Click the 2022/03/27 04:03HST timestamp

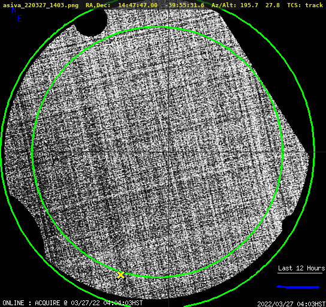[x=291, y=304]
